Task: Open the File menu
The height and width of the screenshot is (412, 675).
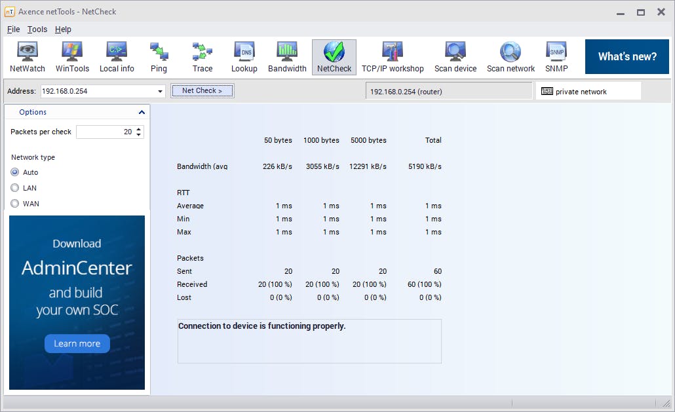Action: pos(14,29)
